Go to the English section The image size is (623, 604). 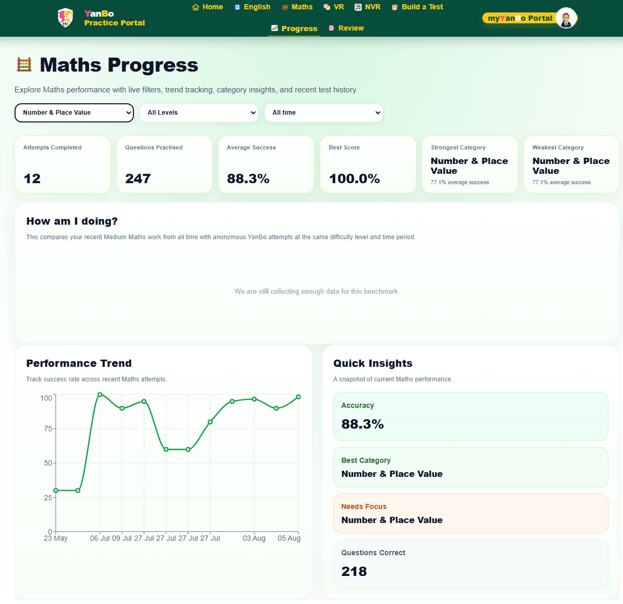tap(252, 7)
